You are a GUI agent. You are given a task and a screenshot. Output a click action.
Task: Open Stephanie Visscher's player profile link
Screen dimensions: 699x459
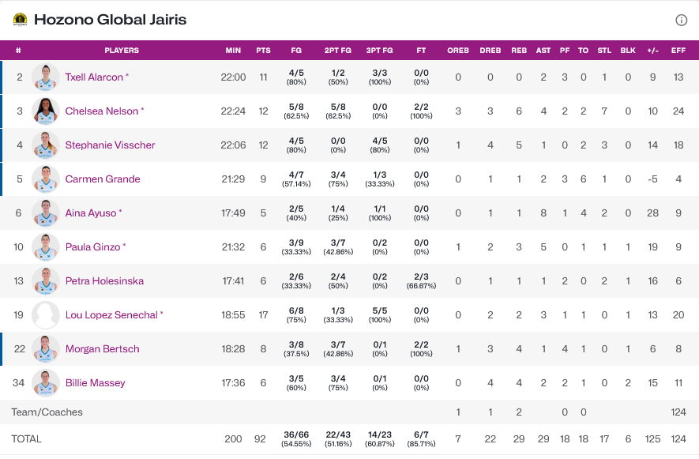[x=110, y=145]
